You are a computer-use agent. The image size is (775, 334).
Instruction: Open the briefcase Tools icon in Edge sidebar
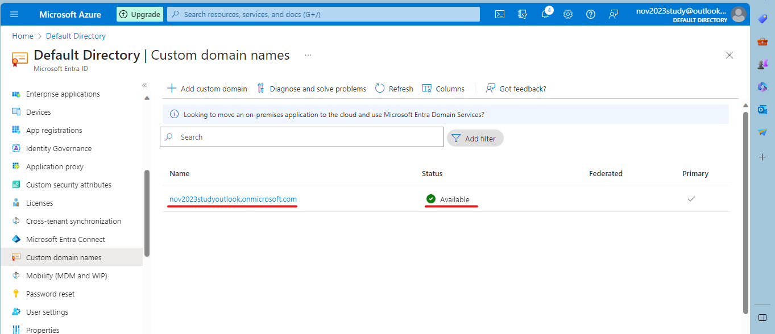[762, 41]
